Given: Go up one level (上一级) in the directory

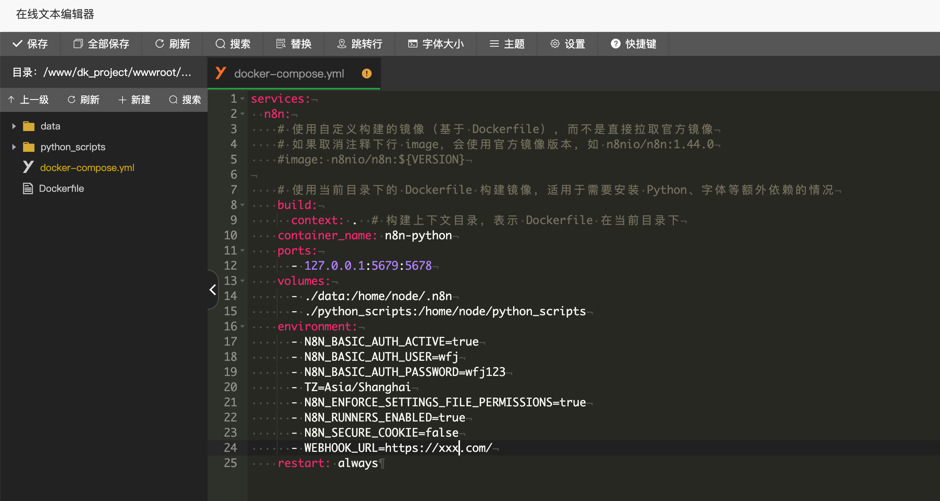Looking at the screenshot, I should coord(28,99).
